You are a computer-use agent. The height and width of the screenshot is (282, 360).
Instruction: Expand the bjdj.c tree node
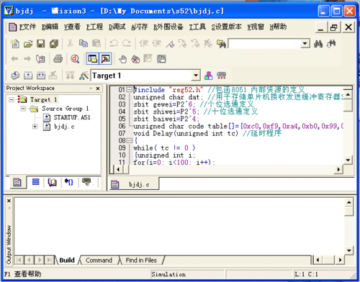click(35, 127)
